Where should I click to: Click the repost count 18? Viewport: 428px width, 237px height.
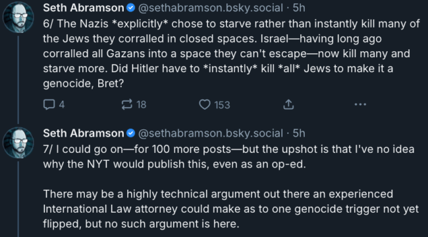pyautogui.click(x=142, y=105)
